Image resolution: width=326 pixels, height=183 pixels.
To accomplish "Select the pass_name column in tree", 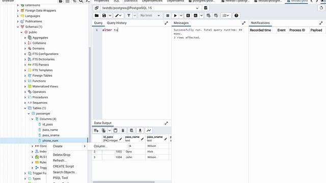I will pos(50,130).
